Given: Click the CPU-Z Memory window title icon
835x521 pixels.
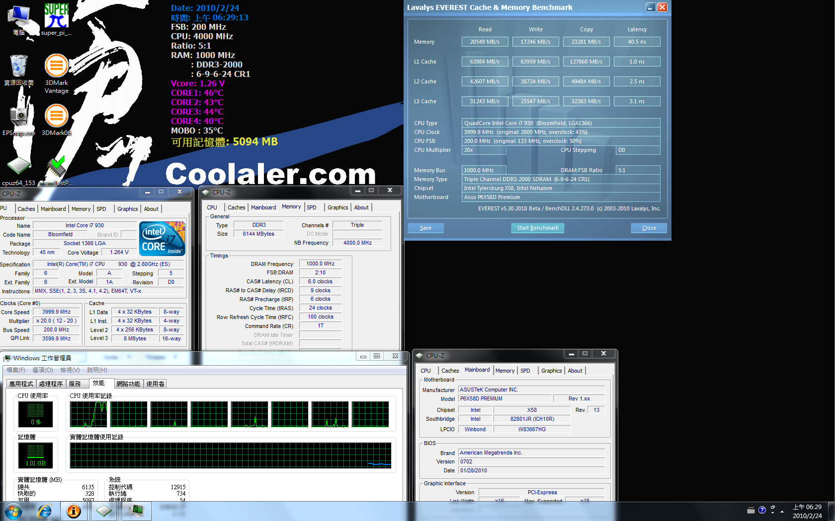Looking at the screenshot, I should [x=206, y=192].
